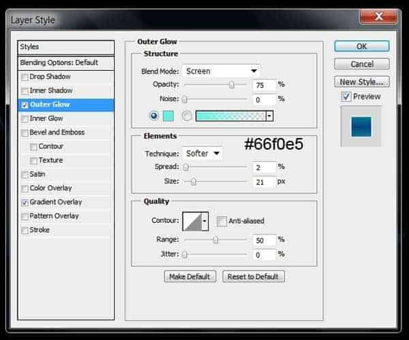Uncheck the Preview checkbox
This screenshot has height=340, width=409.
[x=346, y=97]
